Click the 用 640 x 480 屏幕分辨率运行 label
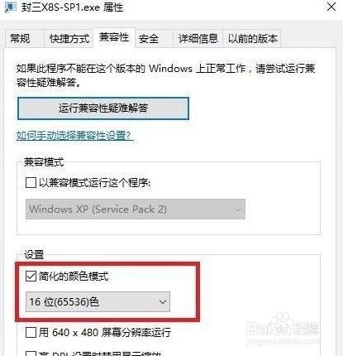Image resolution: width=343 pixels, height=356 pixels. [105, 333]
